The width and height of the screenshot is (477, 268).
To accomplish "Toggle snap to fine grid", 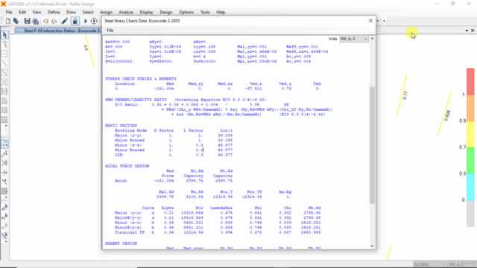I will click(4, 191).
